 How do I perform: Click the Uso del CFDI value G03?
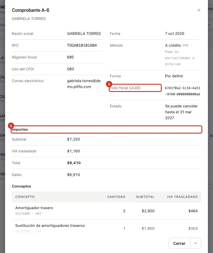click(70, 69)
